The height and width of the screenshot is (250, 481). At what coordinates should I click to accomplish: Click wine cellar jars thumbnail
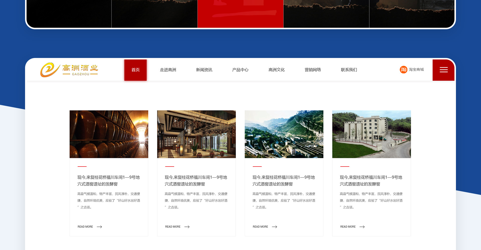click(x=109, y=134)
